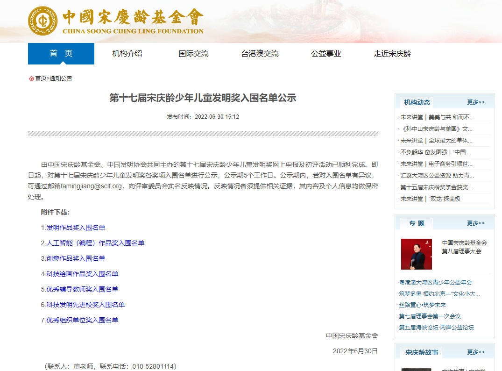
Task: Select the 宋庆龄故事 panel tab
Action: (422, 352)
